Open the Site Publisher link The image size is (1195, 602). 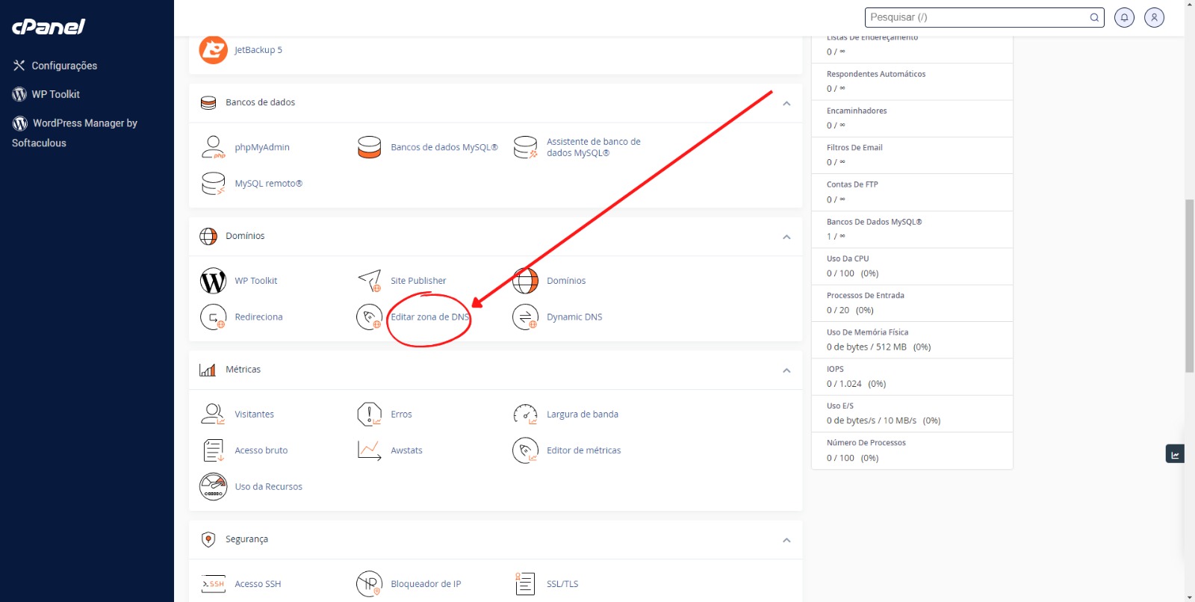pyautogui.click(x=418, y=281)
